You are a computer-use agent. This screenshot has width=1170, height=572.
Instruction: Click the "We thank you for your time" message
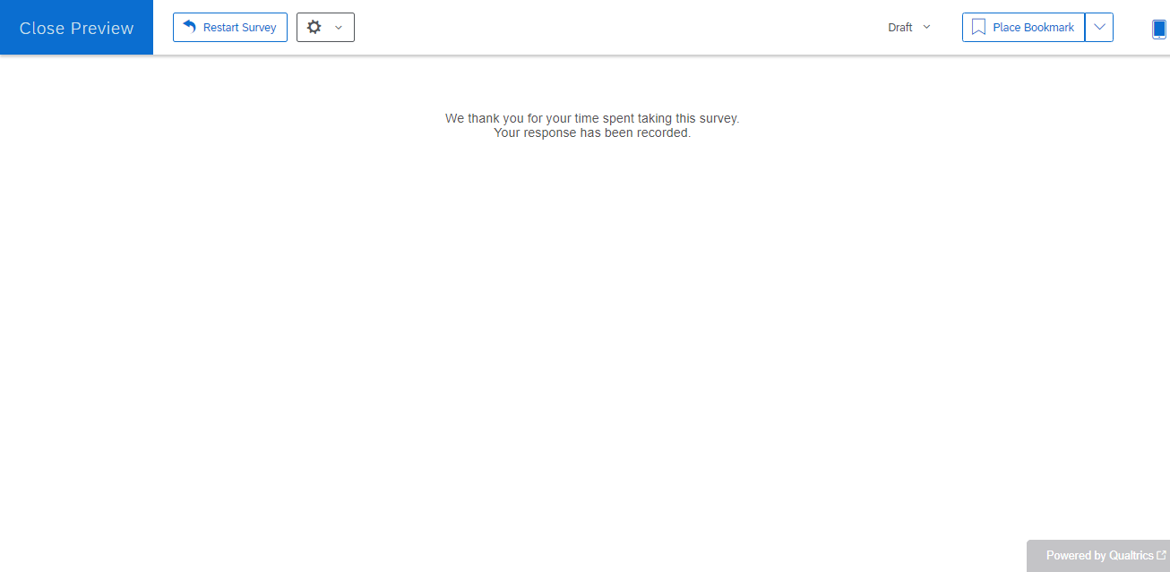[x=592, y=118]
